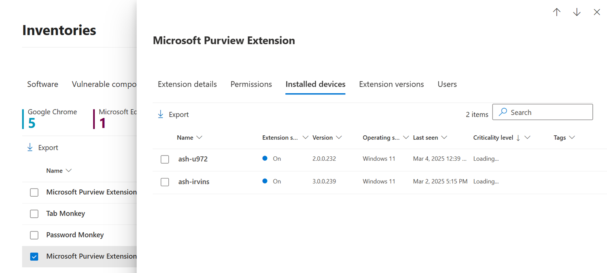Screen dimensions: 607x273
Task: Close the Microsoft Purview Extension panel
Action: [597, 12]
